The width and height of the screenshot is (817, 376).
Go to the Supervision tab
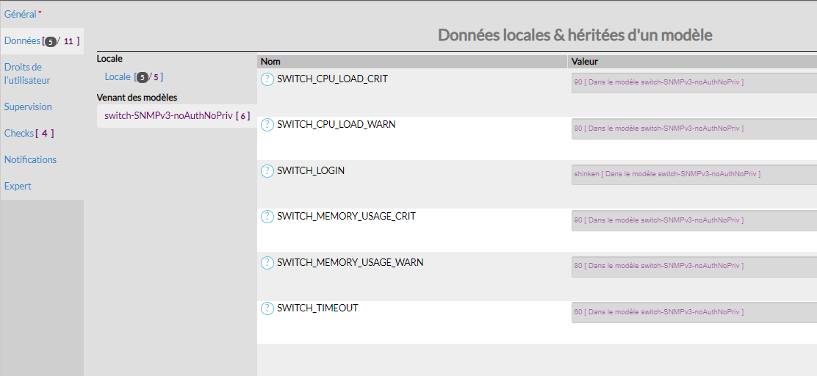pos(28,106)
